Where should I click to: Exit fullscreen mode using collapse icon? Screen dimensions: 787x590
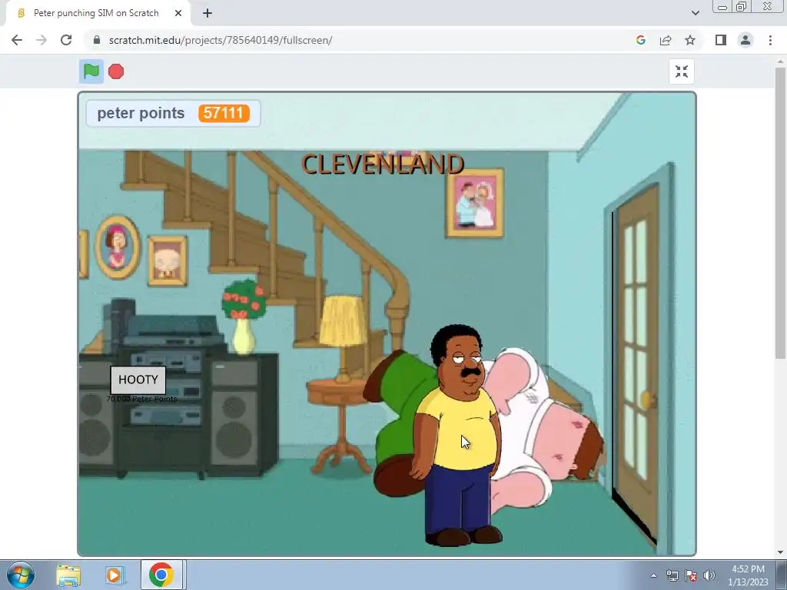point(681,71)
